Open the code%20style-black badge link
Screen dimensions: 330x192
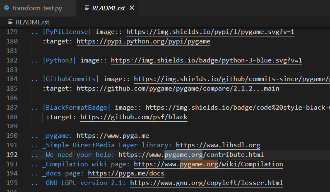click(x=238, y=108)
